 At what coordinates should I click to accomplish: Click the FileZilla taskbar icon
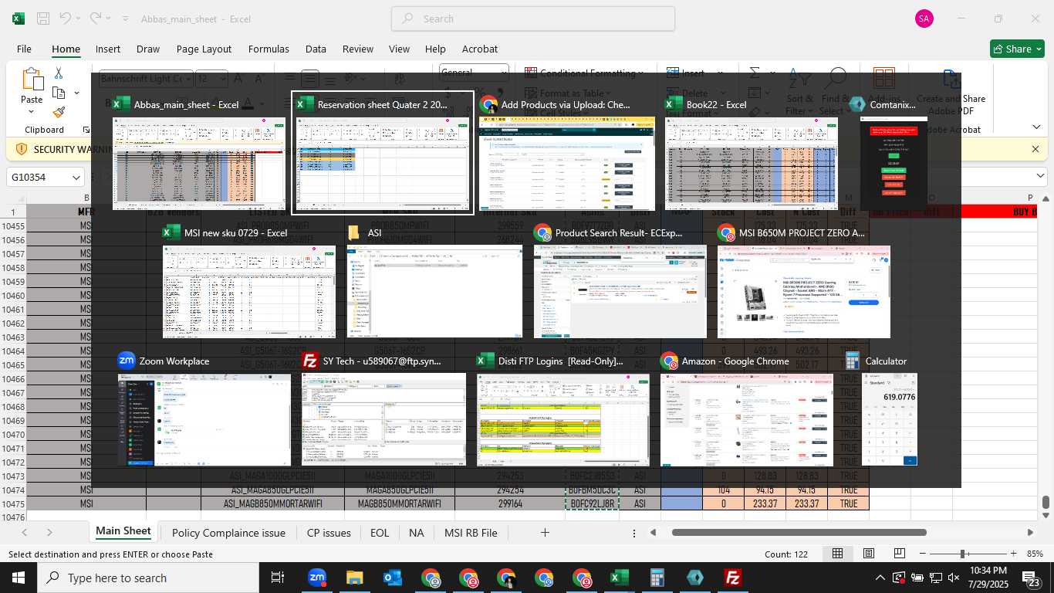733,578
